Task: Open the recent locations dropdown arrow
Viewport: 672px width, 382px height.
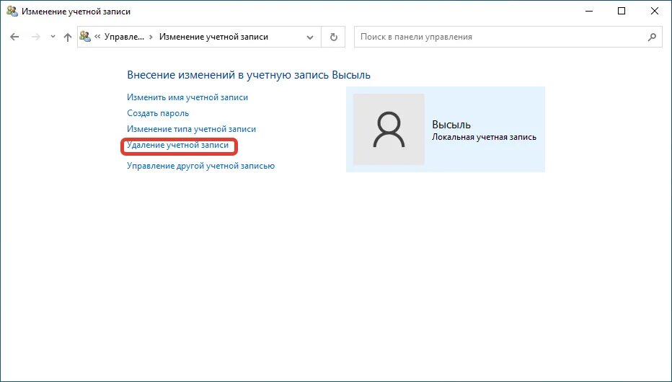Action: tap(53, 37)
